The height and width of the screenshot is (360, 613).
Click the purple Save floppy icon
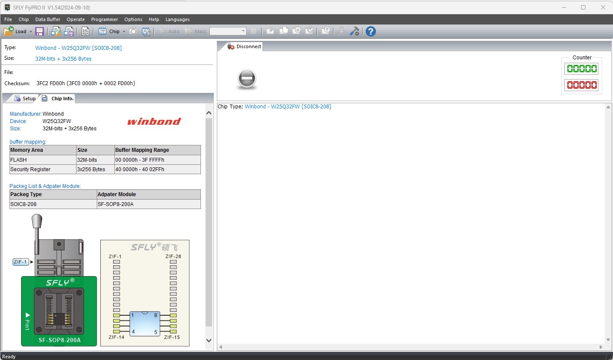tap(40, 31)
